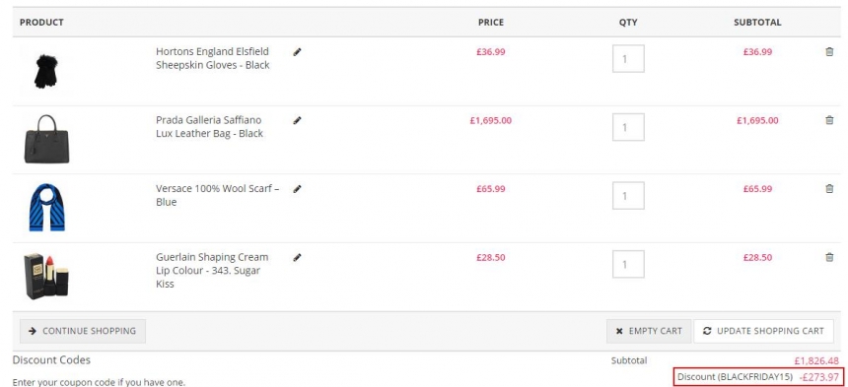
Task: Focus the Prada bag quantity box
Action: click(628, 127)
